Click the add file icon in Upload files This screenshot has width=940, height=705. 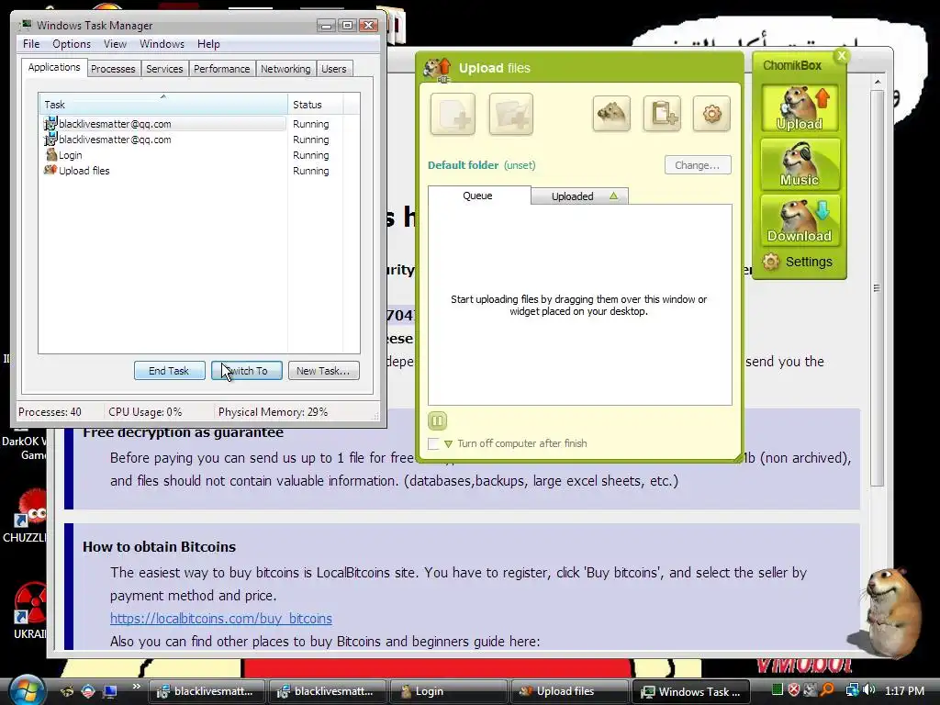click(453, 114)
